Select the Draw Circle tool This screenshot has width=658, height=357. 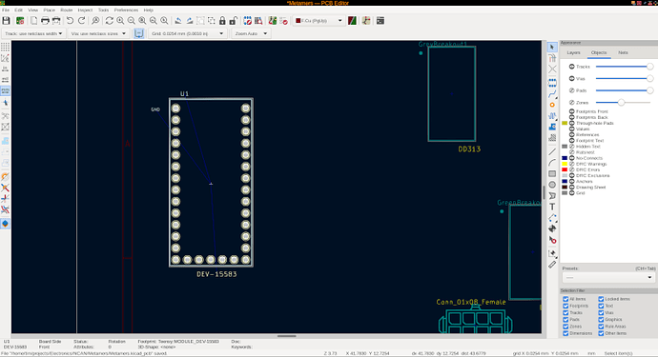552,185
